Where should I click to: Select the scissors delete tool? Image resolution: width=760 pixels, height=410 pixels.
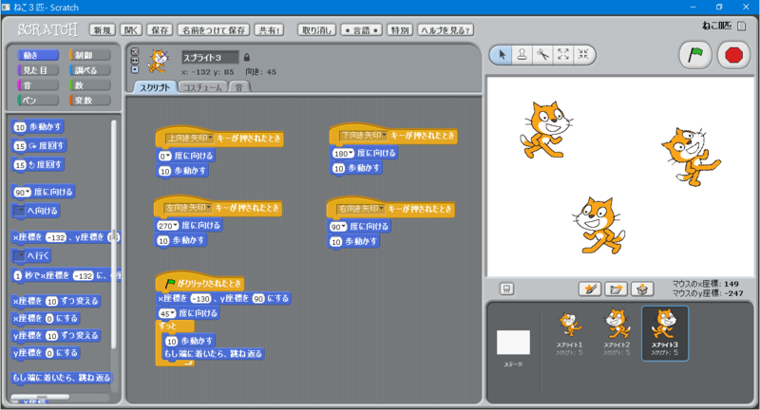[542, 55]
